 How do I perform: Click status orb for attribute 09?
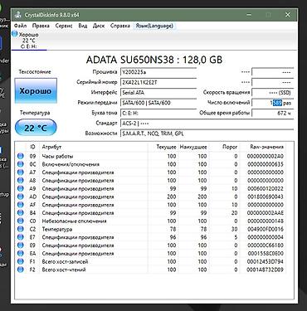pos(21,156)
